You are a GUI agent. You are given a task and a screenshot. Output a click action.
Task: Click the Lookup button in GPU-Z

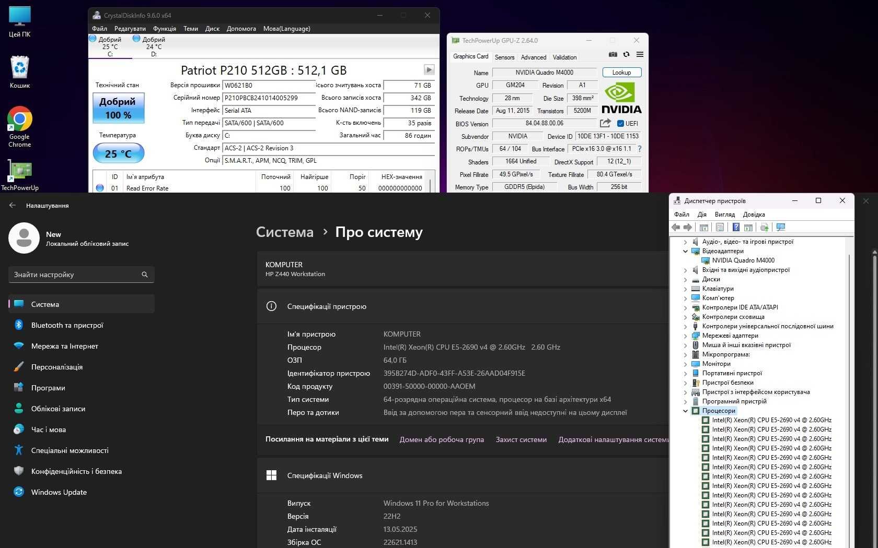(x=622, y=73)
